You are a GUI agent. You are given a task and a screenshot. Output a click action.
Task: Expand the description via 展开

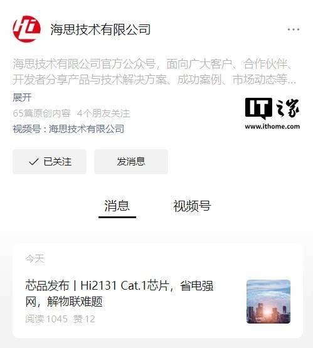(x=22, y=97)
